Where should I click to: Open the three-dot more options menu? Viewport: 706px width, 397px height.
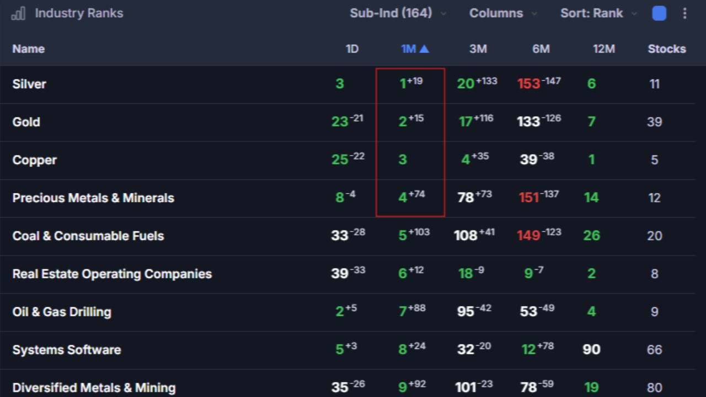click(684, 13)
